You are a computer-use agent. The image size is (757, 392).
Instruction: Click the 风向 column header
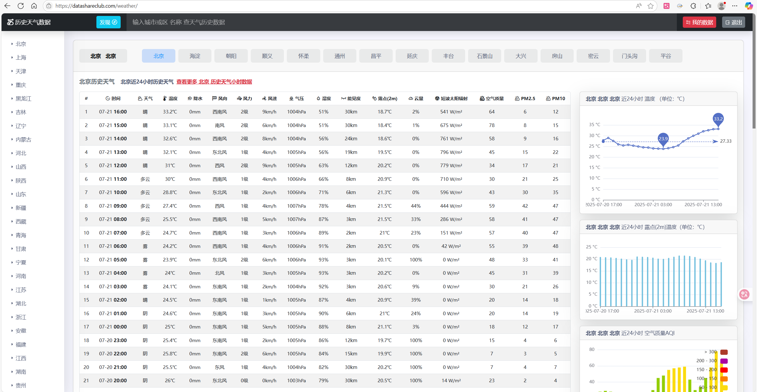tap(220, 98)
